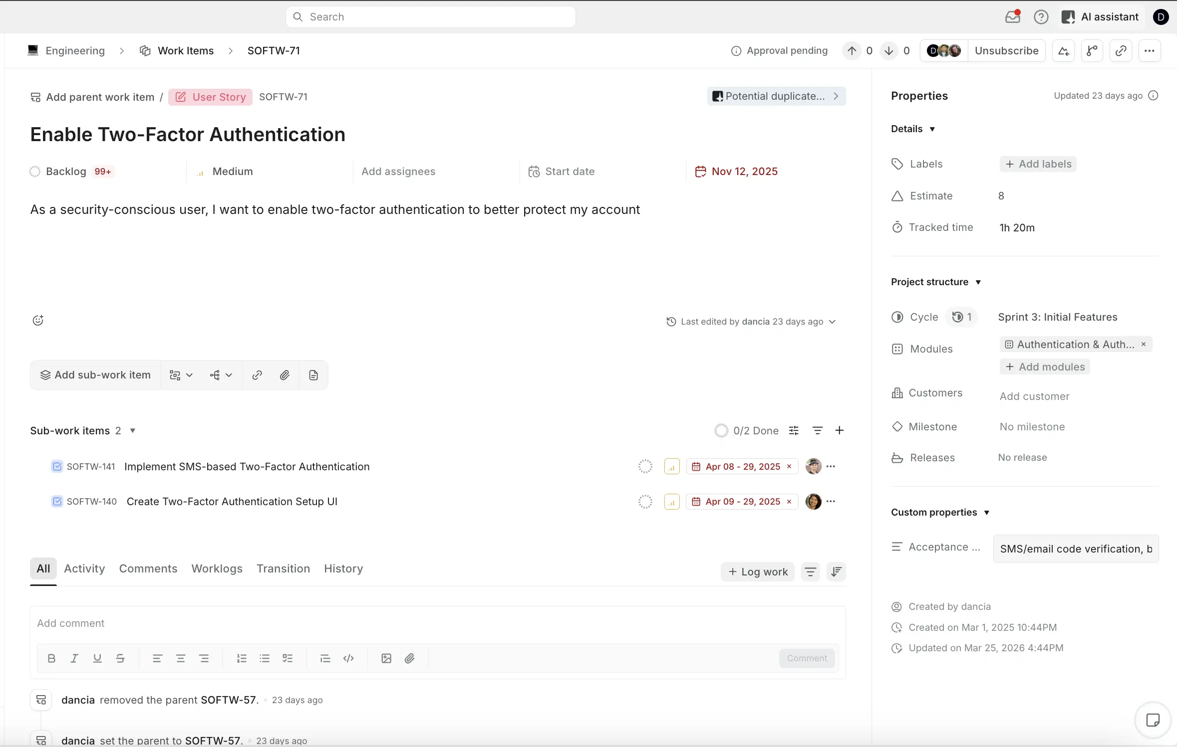Click the 0/2 Done progress circle
Viewport: 1177px width, 747px height.
pos(721,431)
